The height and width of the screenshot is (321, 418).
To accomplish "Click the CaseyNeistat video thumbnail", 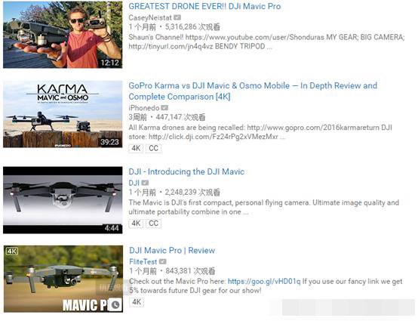I will click(63, 35).
